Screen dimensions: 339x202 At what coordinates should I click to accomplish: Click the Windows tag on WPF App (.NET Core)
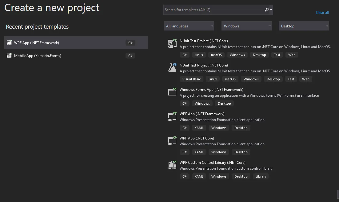click(x=219, y=152)
